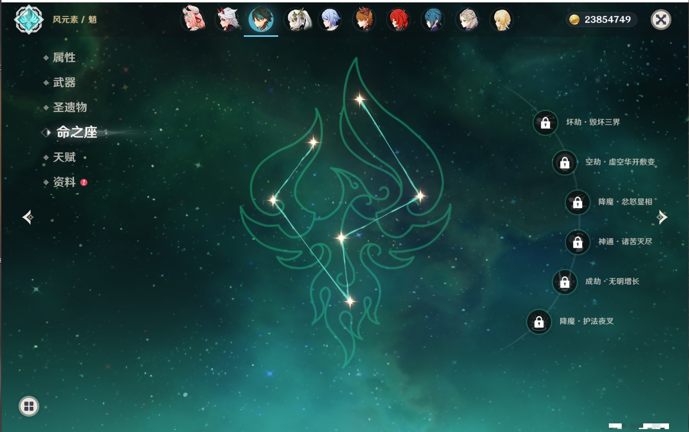Open 资料 profile with red alert badge
689x432 pixels.
(x=64, y=182)
